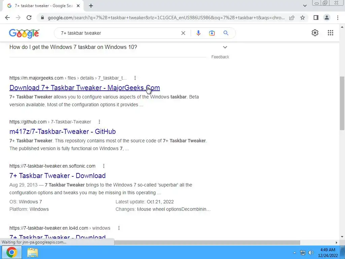Share this page via the share icon
345x259 pixels.
point(292,18)
